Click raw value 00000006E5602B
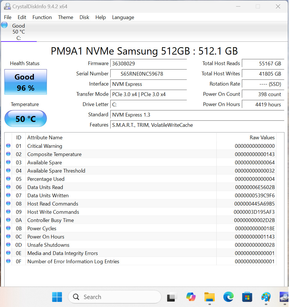289x307 pixels. [x=255, y=187]
